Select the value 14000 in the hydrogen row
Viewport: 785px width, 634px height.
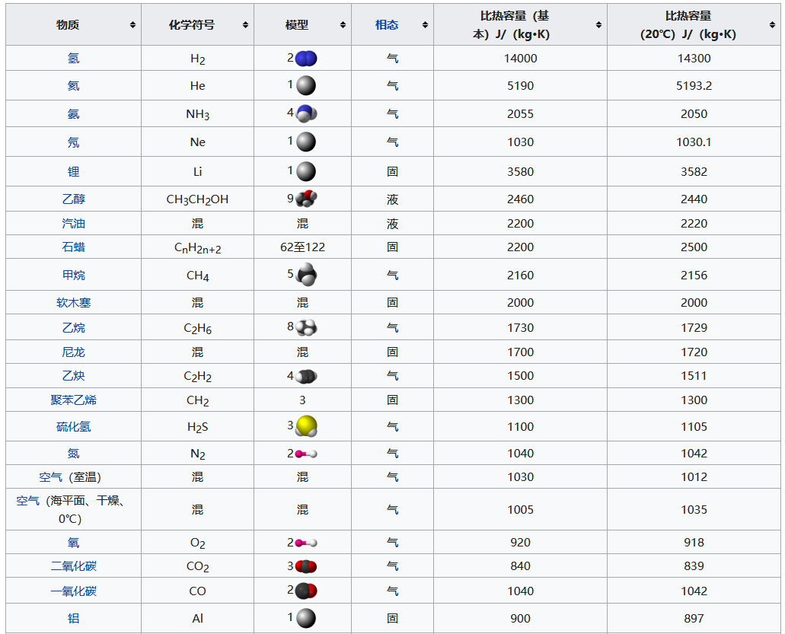(x=521, y=58)
